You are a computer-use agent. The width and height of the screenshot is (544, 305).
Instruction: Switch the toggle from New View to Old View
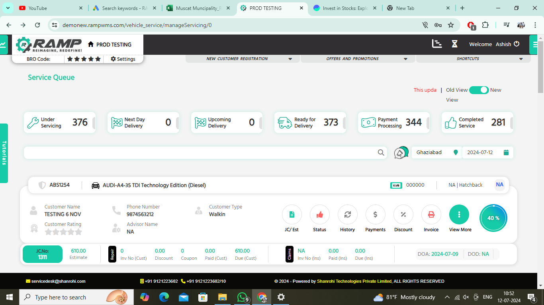pyautogui.click(x=479, y=90)
